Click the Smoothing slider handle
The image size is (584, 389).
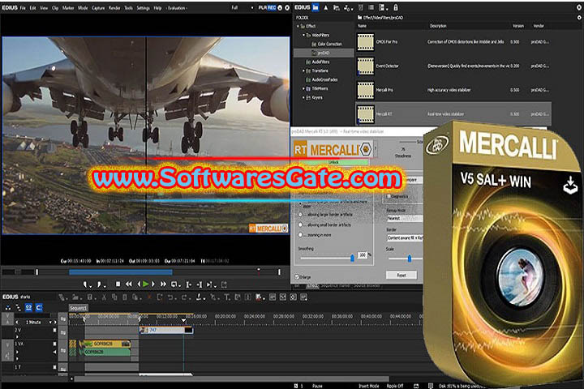pyautogui.click(x=352, y=258)
